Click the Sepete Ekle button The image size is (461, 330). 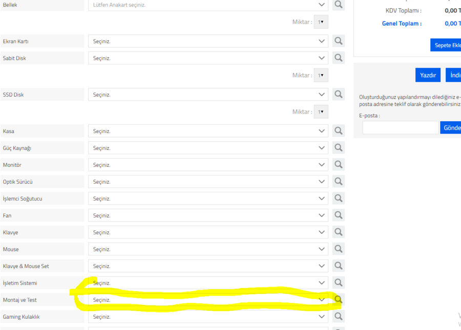tap(446, 45)
